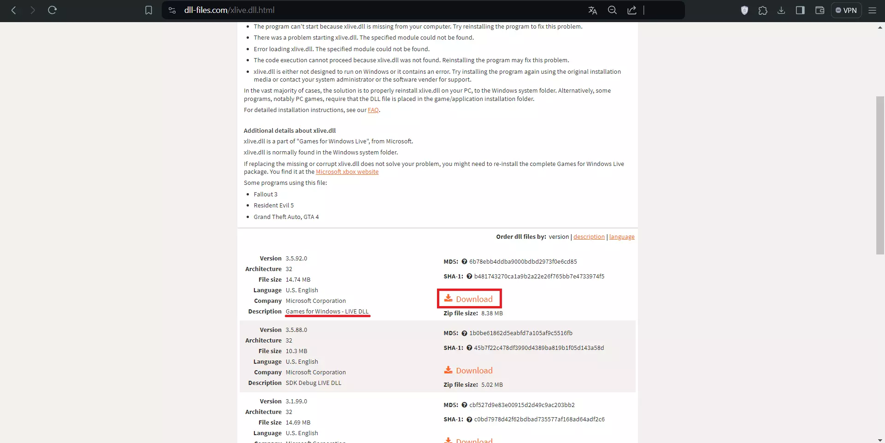
Task: Open browser downloads icon
Action: click(781, 10)
